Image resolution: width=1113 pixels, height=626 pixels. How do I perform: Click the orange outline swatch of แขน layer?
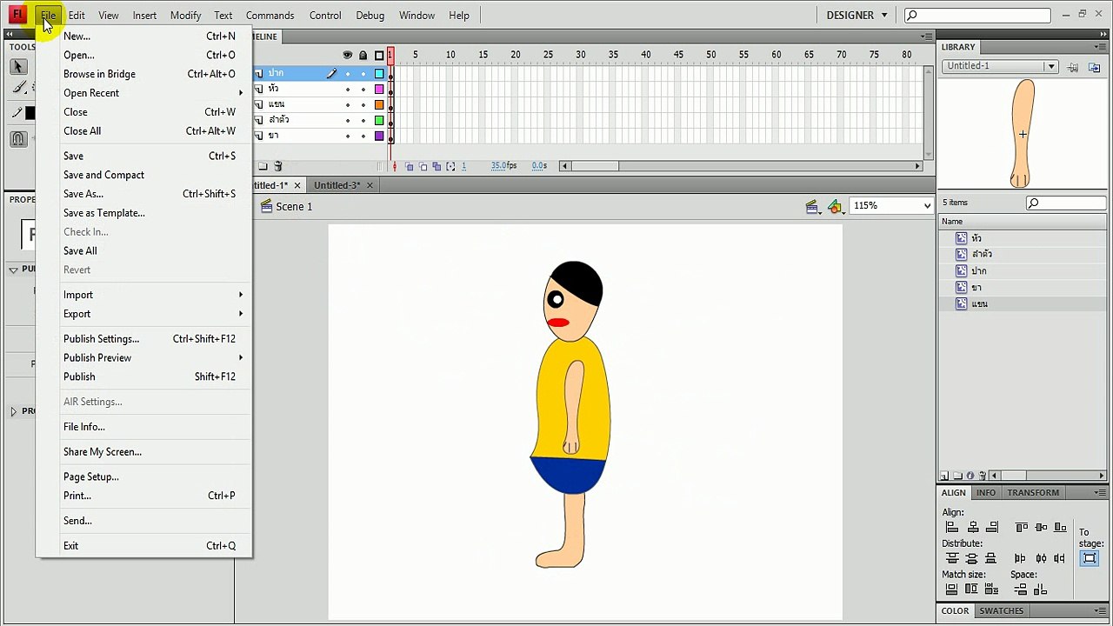[379, 104]
